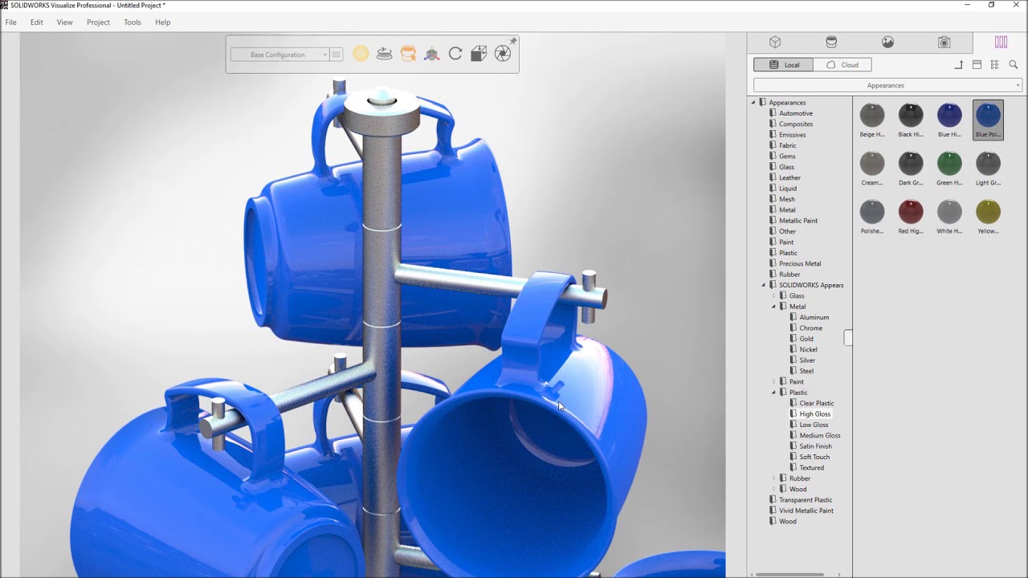Expand the Glass subfolder under SOLIDWORKS

(774, 295)
